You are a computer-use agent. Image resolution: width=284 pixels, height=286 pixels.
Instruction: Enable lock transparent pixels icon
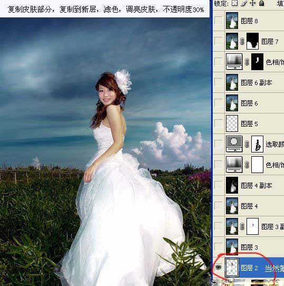tap(234, 3)
